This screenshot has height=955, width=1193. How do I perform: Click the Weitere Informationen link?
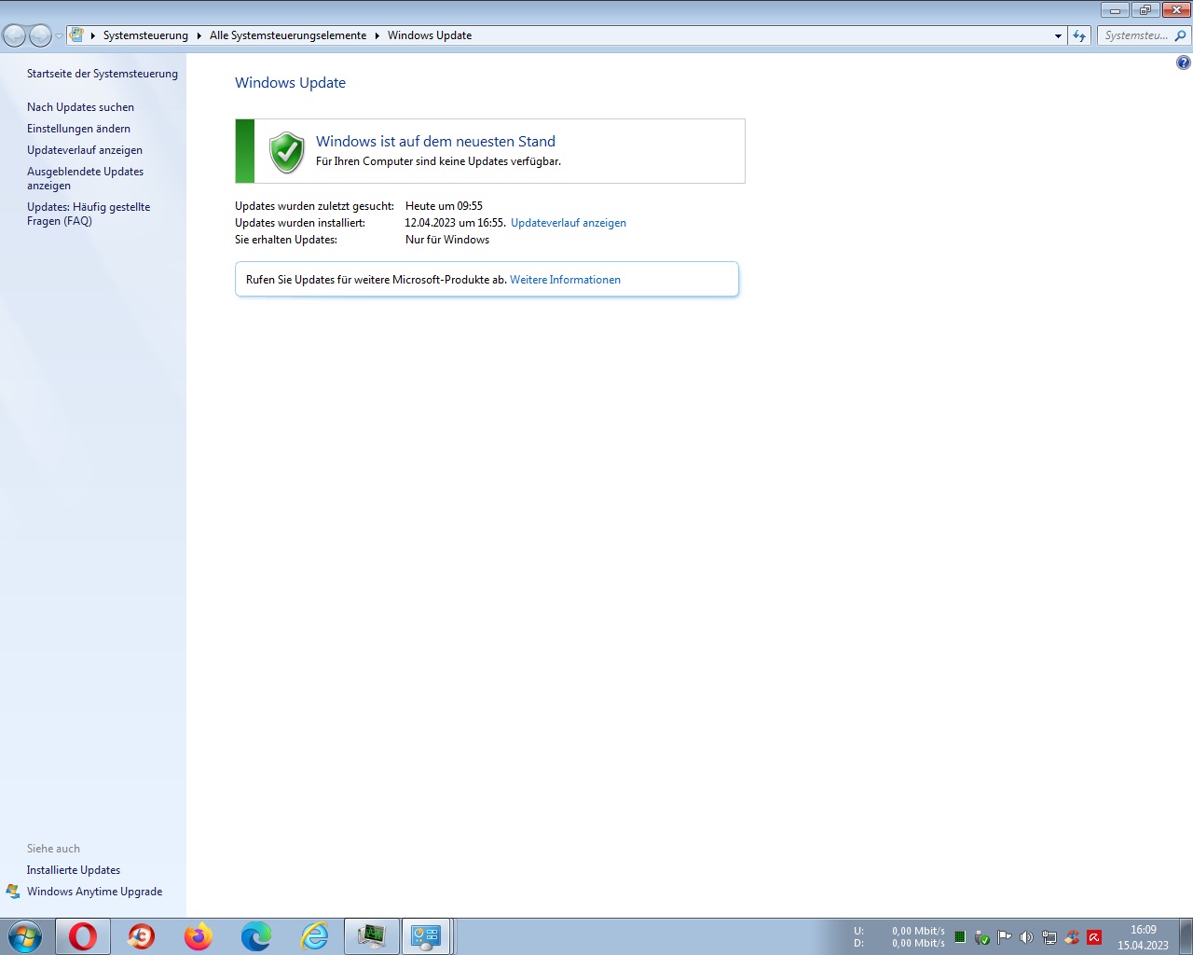[x=565, y=280]
